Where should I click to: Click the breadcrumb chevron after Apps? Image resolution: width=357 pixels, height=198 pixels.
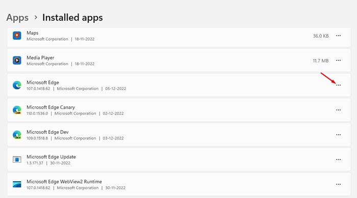[36, 17]
